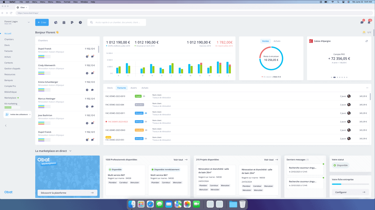This screenshot has height=210, width=375.
Task: Click eye icon on invoice FAC-DEMO-2023-0011
Action: click(x=146, y=113)
